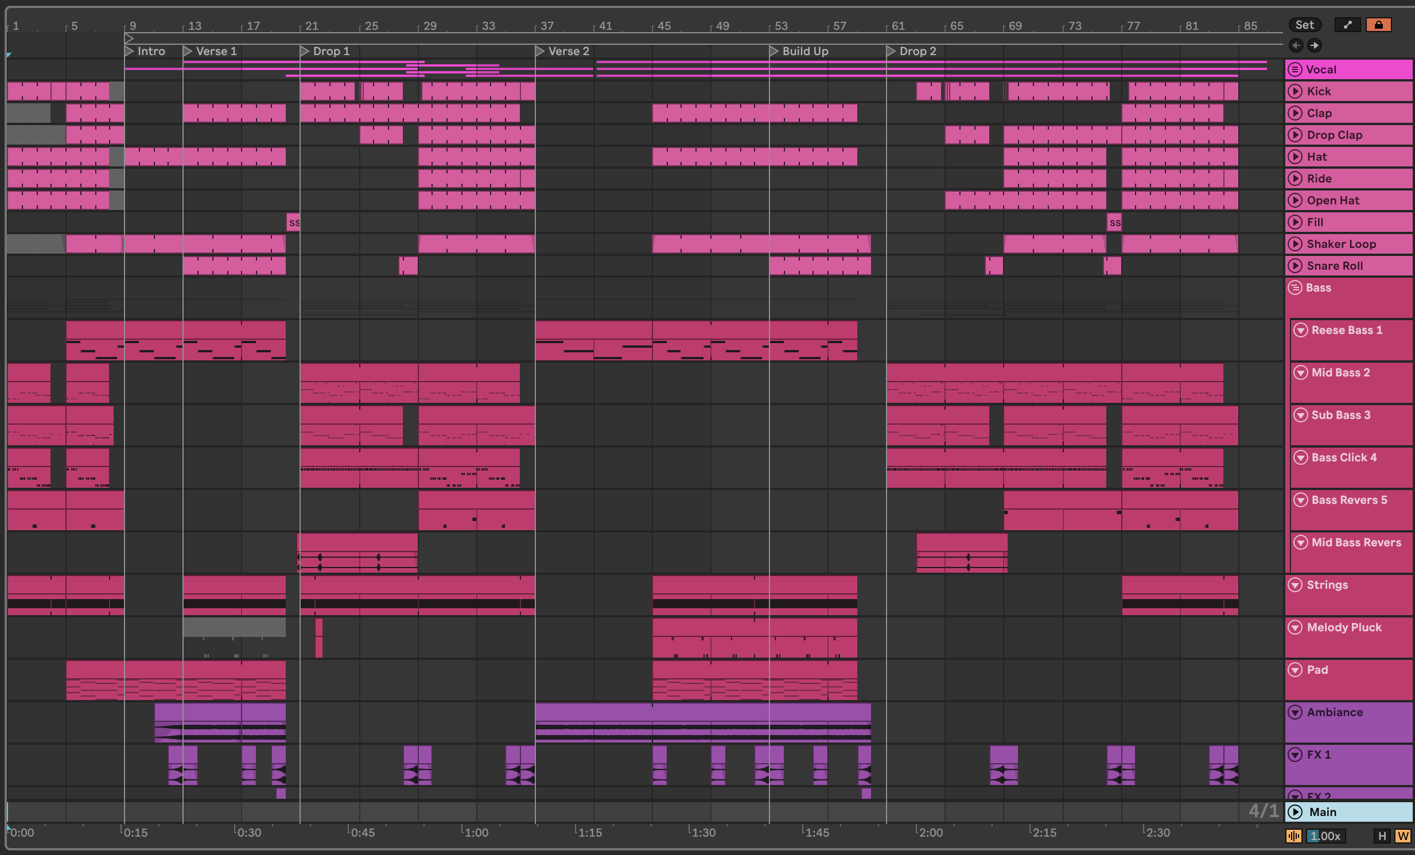Adjust the 1.00x zoom value box

pos(1325,836)
